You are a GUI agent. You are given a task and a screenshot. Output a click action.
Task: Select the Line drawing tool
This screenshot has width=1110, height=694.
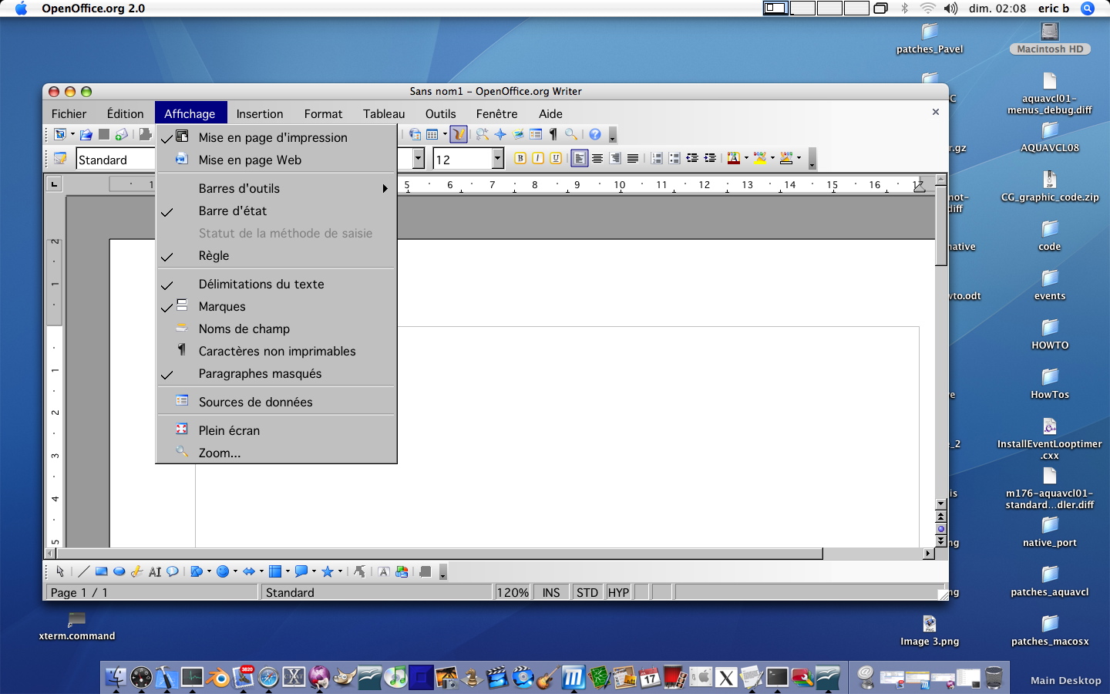tap(83, 571)
